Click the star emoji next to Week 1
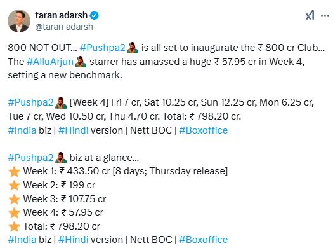Viewport: 333px width, 248px height. pos(14,172)
